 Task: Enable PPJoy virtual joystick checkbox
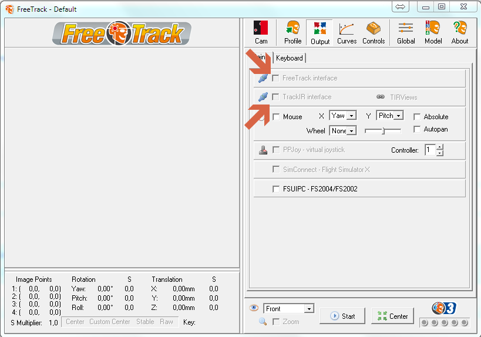276,150
